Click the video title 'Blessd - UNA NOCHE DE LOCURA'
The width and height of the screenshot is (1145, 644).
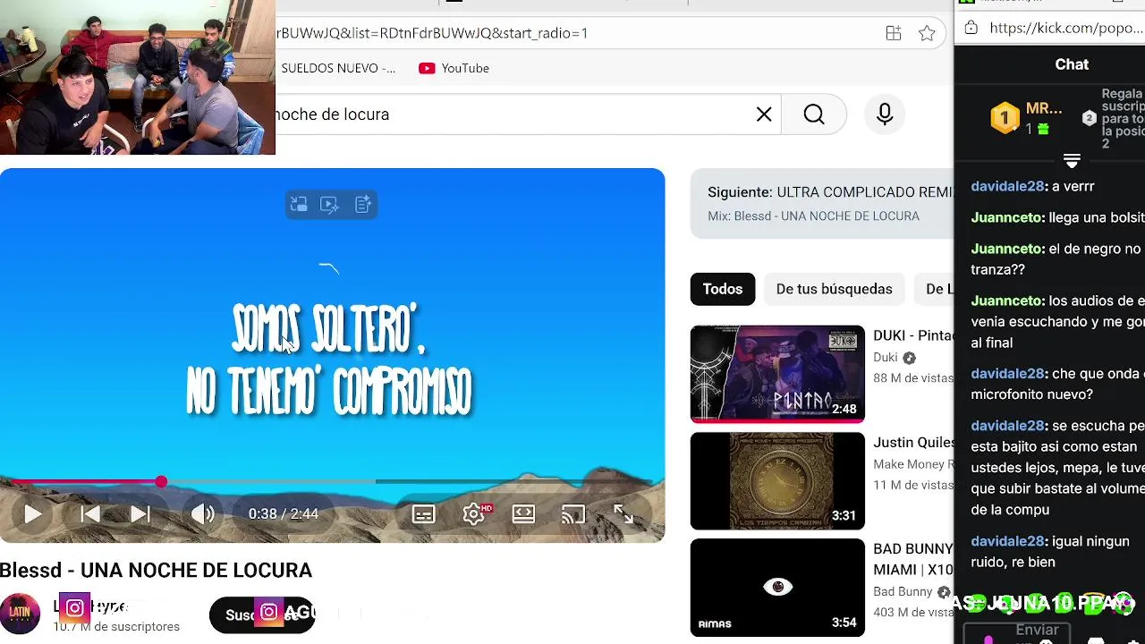click(x=157, y=571)
